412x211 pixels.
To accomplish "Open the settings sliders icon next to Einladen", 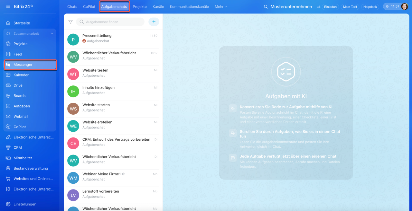I will [x=319, y=7].
